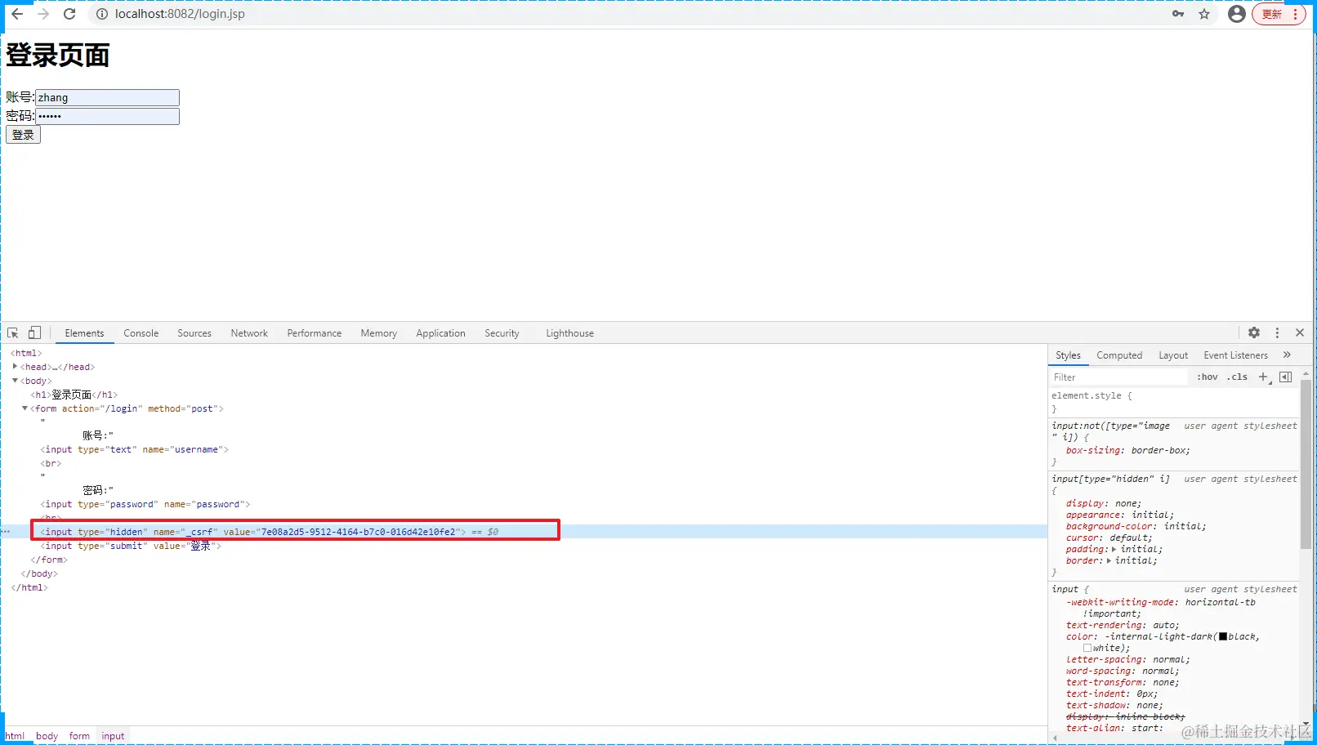Open the Lighthouse tab
The height and width of the screenshot is (745, 1317).
569,333
